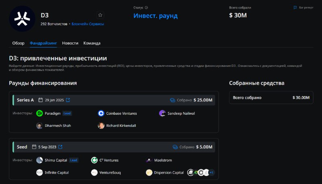322x184 pixels.
Task: Click the Series A calendar icon
Action: point(41,100)
